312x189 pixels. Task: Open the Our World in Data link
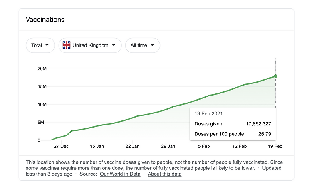[120, 174]
